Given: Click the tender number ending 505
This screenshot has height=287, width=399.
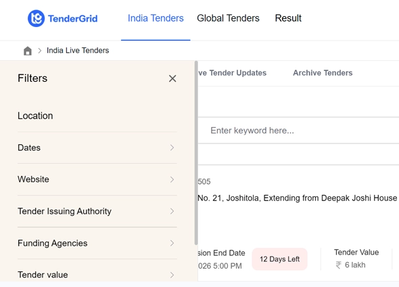Looking at the screenshot, I should pos(204,181).
